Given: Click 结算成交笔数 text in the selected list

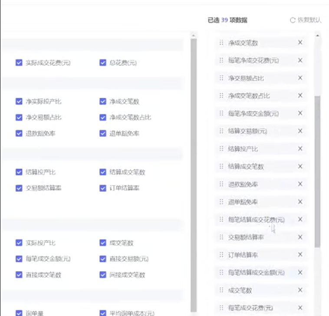Looking at the screenshot, I should 246,167.
